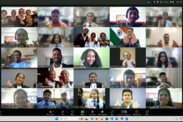Open the Participants panel

coord(51,112)
